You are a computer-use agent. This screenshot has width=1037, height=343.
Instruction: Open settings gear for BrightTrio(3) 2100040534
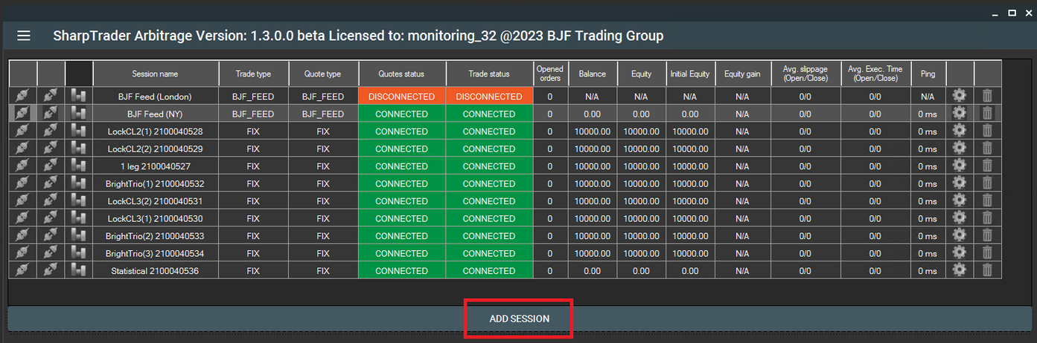(x=960, y=253)
